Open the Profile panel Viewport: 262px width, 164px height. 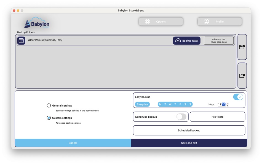pos(220,22)
